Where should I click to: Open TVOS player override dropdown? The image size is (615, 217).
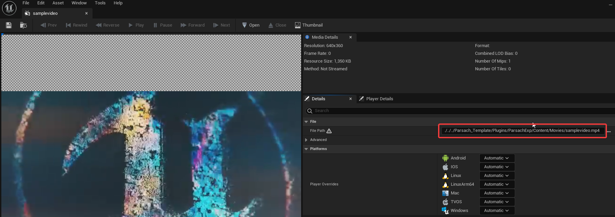point(497,202)
